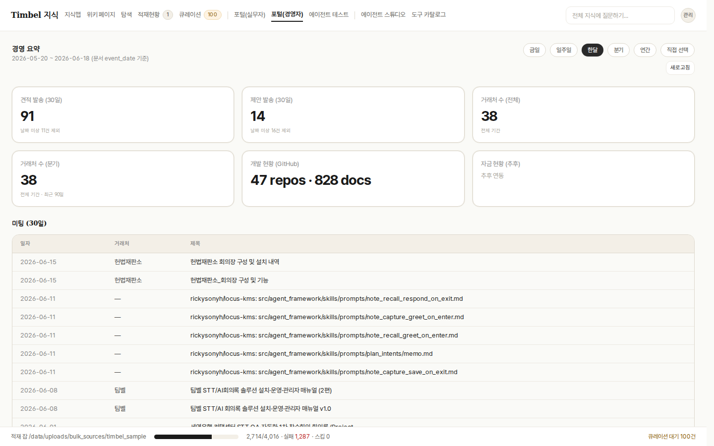Image resolution: width=714 pixels, height=446 pixels.
Task: Open the 위키 페이지 menu item
Action: click(101, 15)
